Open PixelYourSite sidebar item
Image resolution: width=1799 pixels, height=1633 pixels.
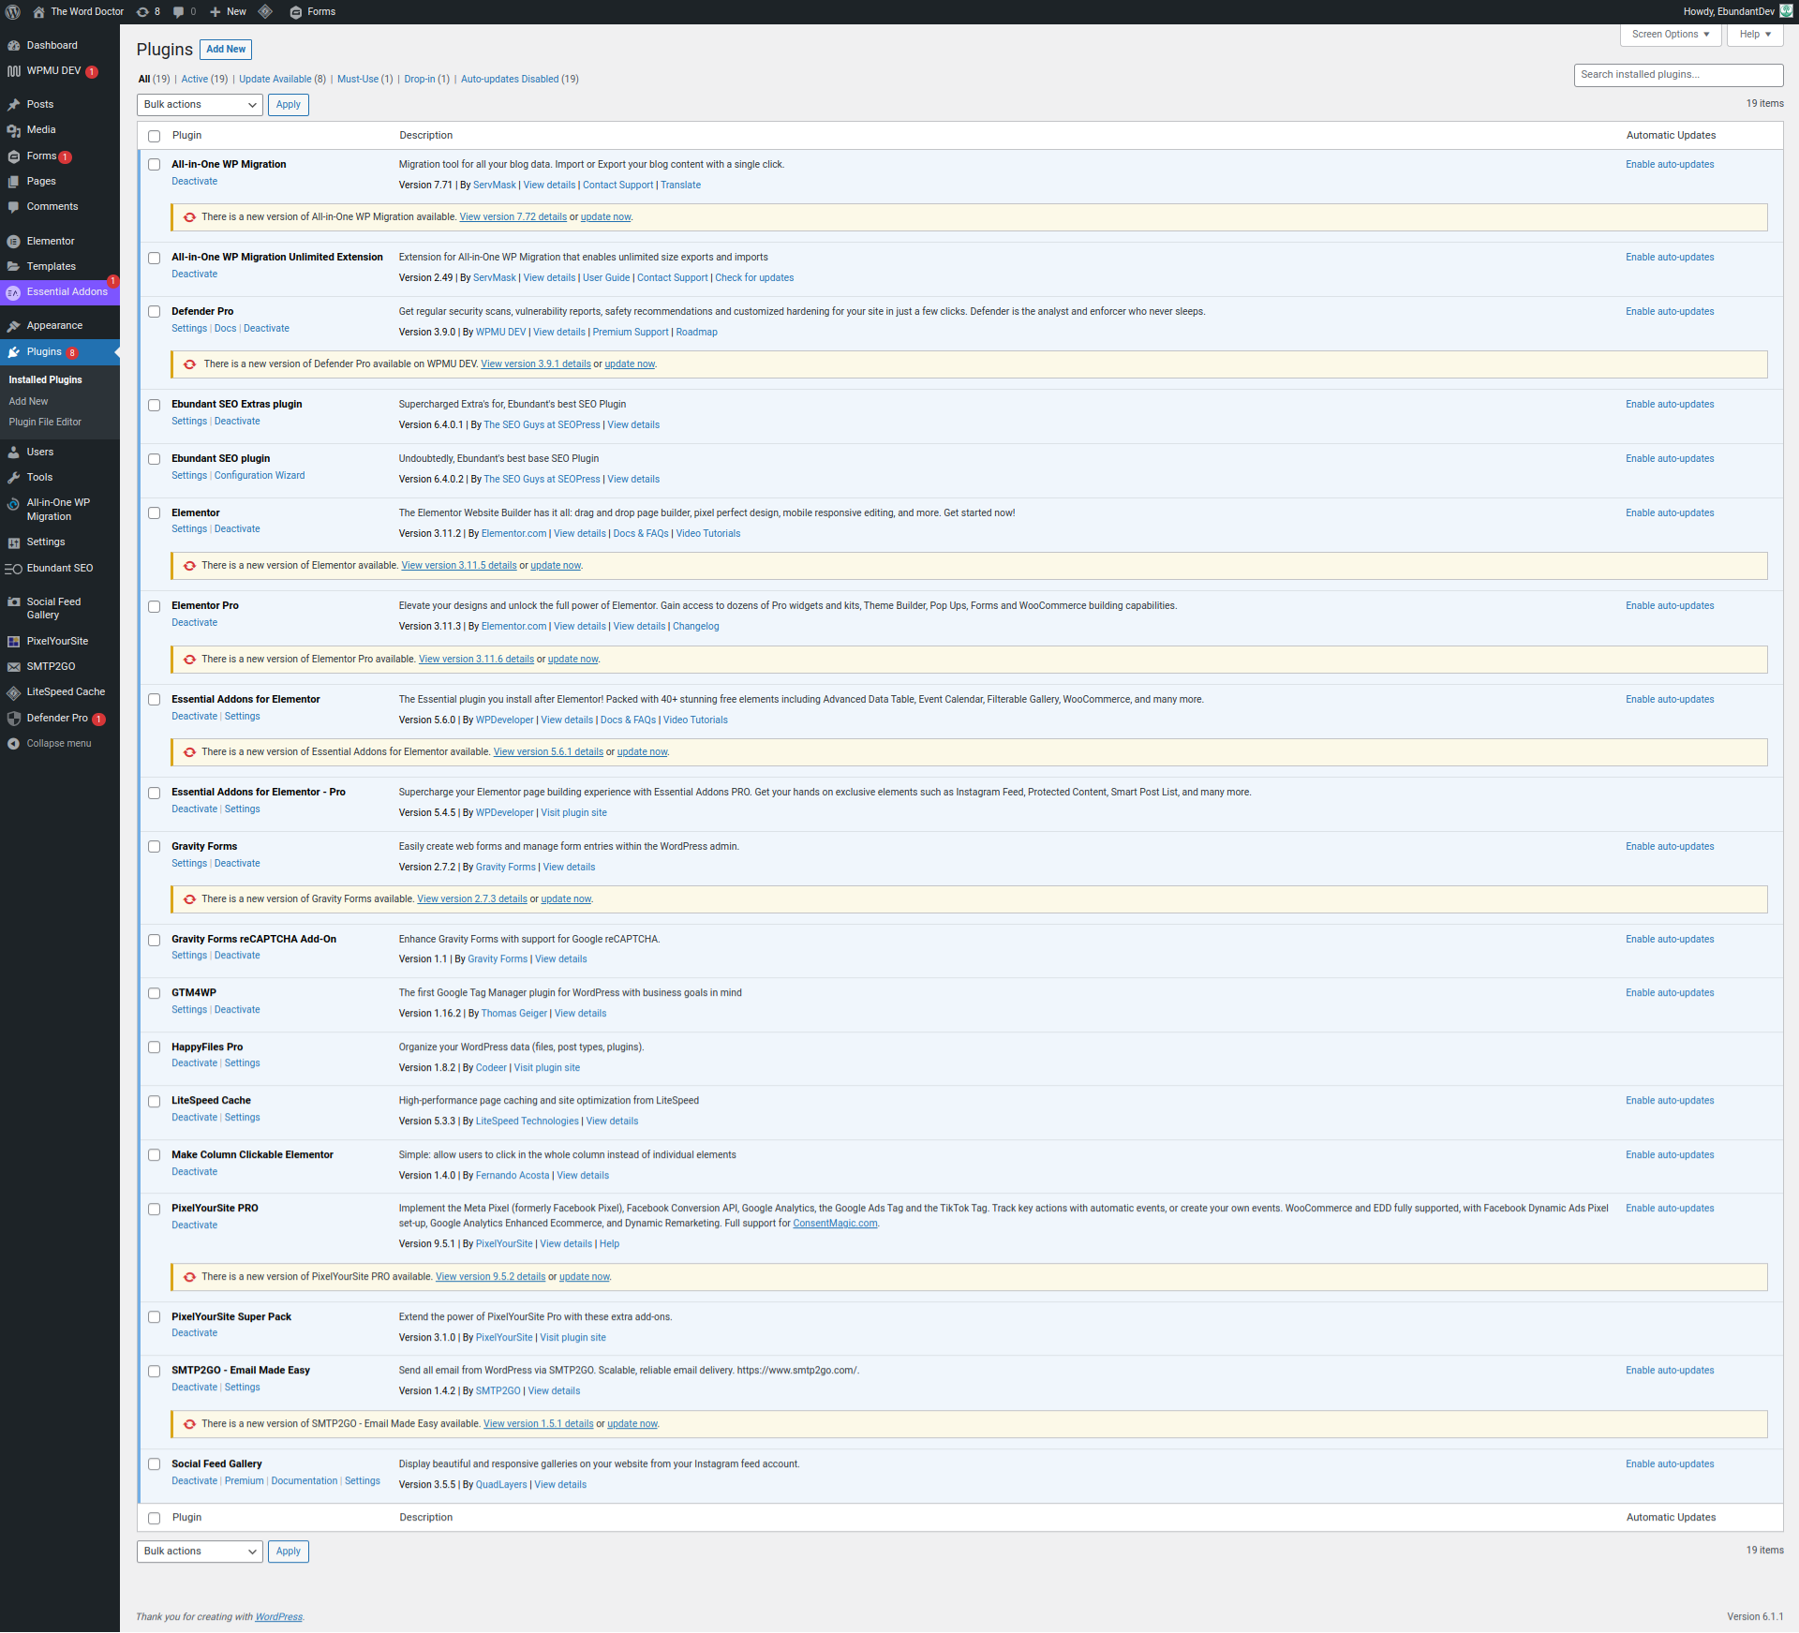tap(57, 641)
